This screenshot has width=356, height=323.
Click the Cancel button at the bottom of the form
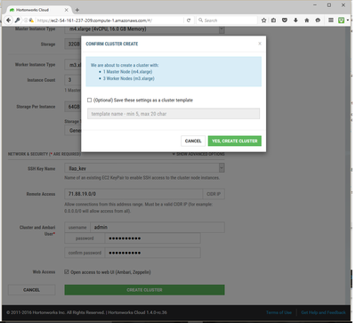coord(31,290)
